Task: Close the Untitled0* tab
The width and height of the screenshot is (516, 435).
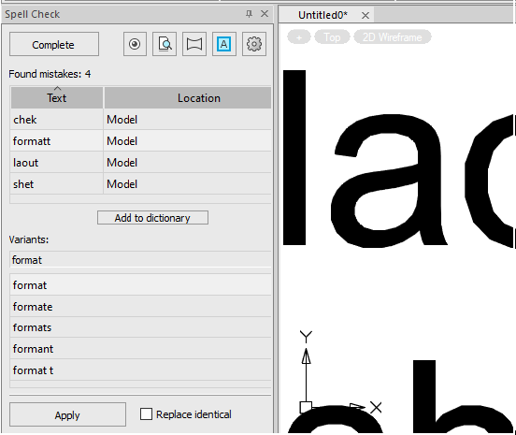Action: 365,16
